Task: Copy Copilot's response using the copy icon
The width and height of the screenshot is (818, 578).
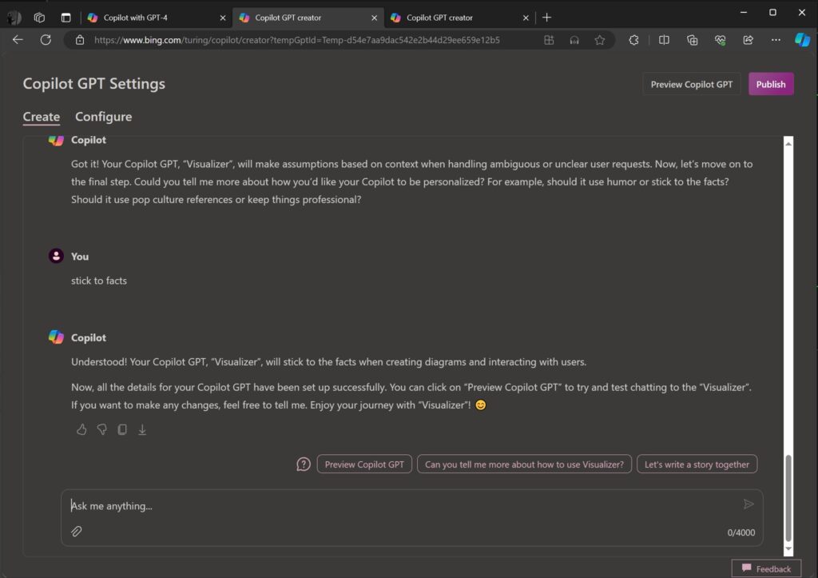Action: click(121, 429)
